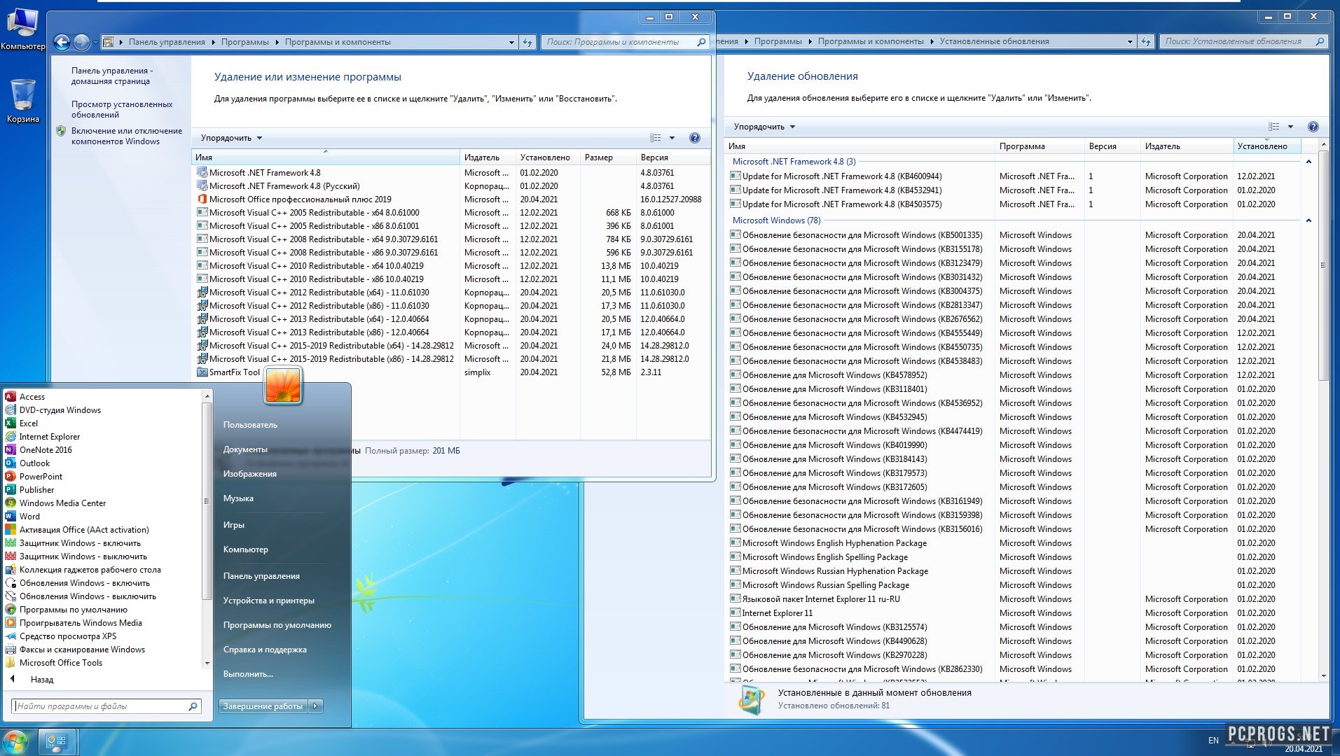1340x756 pixels.
Task: Open Музыка in Start menu
Action: point(238,498)
